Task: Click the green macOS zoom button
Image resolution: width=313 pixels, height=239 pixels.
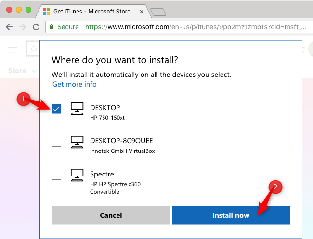Action: (x=28, y=10)
